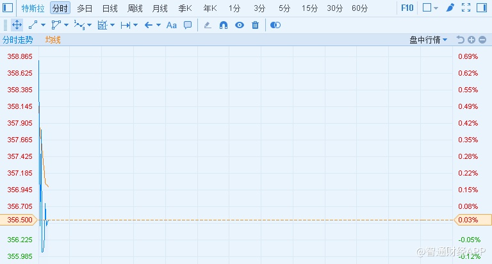
Task: Click the 358.865 price axis label
Action: coord(20,56)
